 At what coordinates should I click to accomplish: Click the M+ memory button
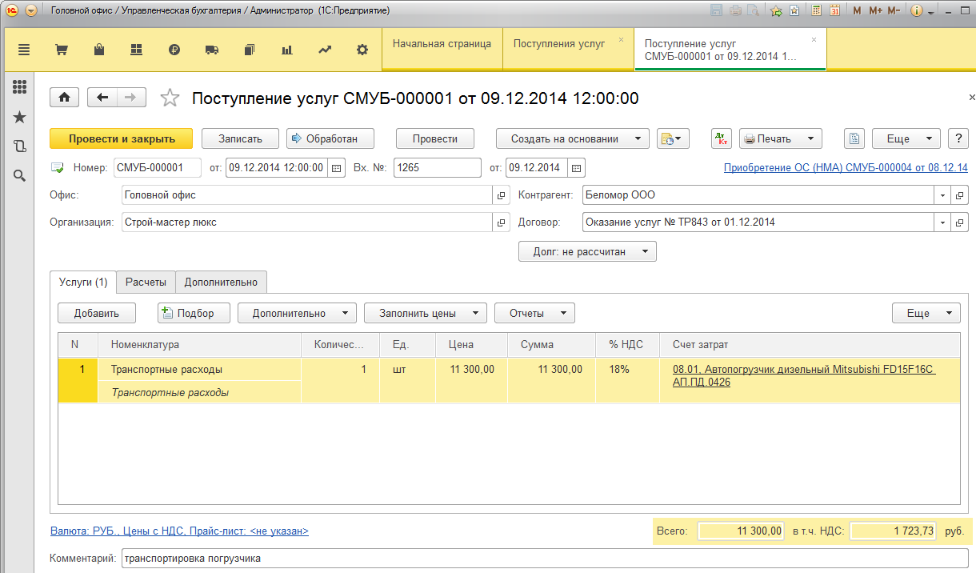tap(875, 11)
